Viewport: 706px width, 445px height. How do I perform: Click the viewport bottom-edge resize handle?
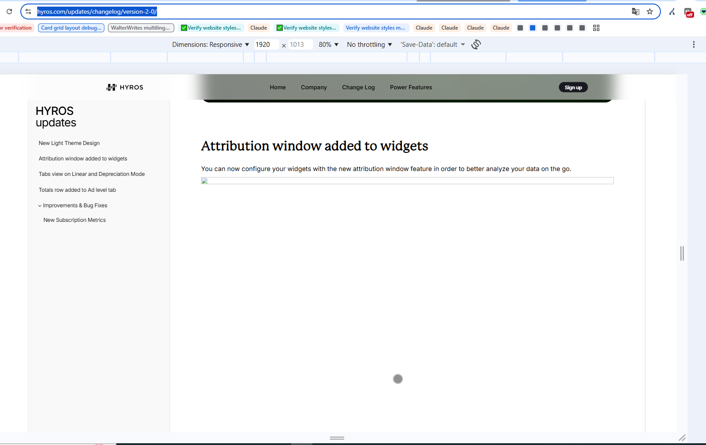pyautogui.click(x=337, y=438)
